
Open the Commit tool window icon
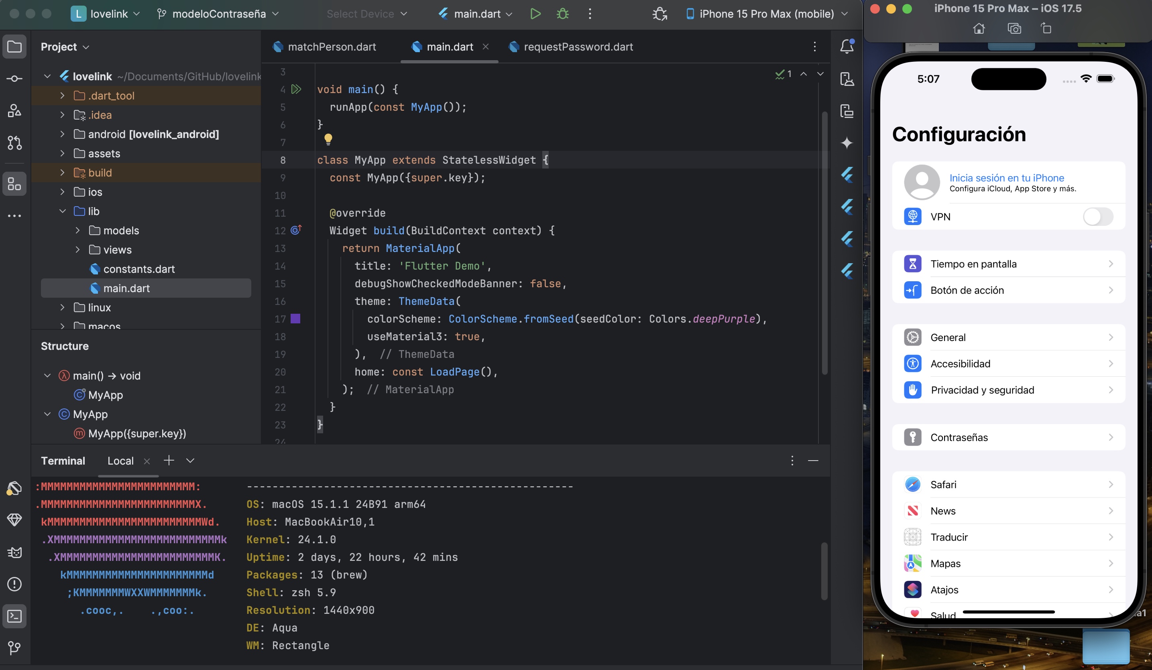14,79
